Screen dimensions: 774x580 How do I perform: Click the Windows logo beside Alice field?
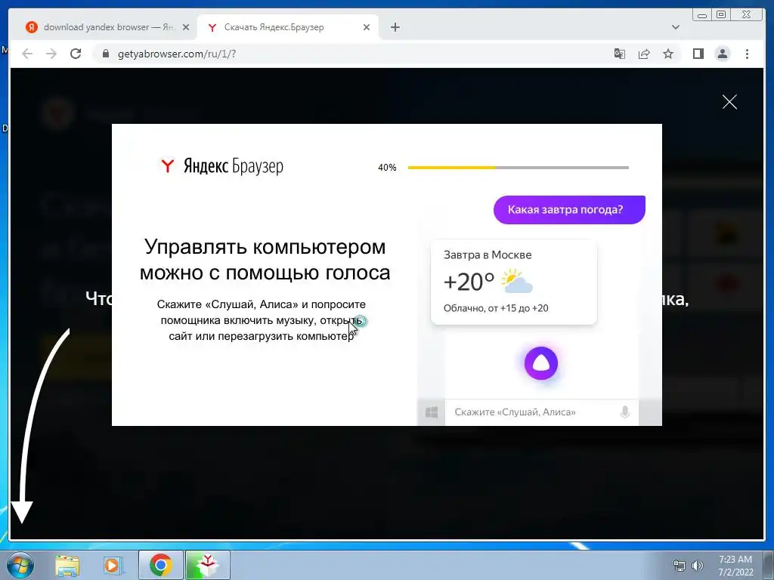click(432, 412)
